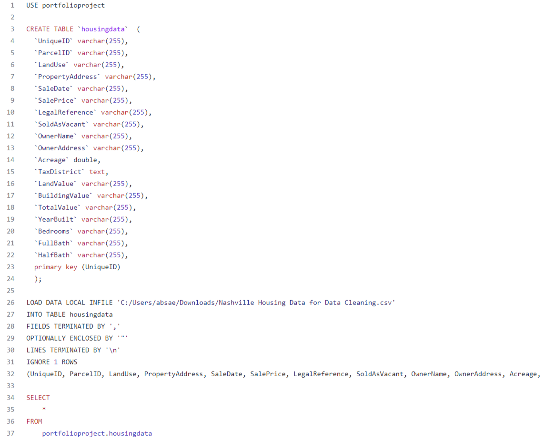
Task: Click the FROM keyword on line 36
Action: click(x=34, y=421)
